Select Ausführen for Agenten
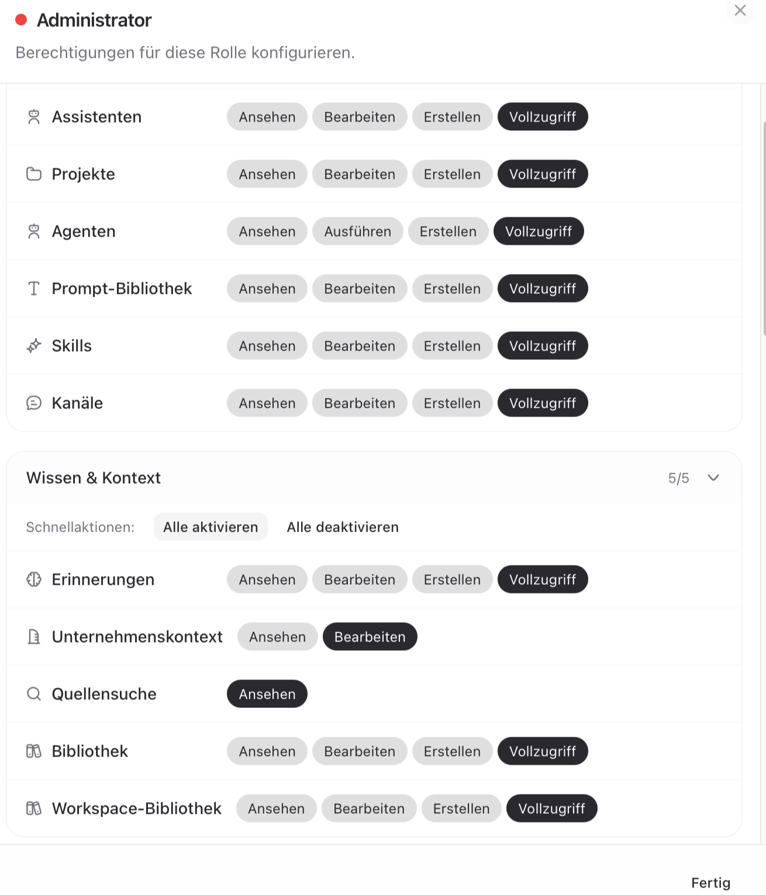Viewport: 766px width, 895px height. pos(357,231)
